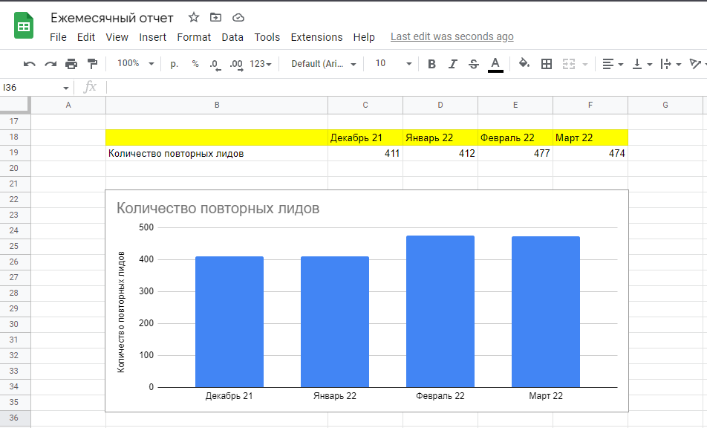Click the chart title Количество повторных лидов
Viewport: 707px width, 428px height.
tap(218, 208)
